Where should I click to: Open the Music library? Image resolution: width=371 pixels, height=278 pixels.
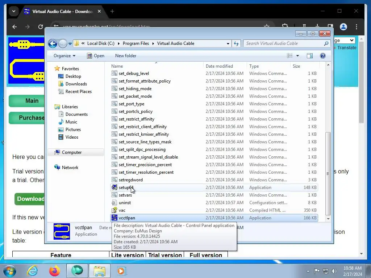pos(71,122)
